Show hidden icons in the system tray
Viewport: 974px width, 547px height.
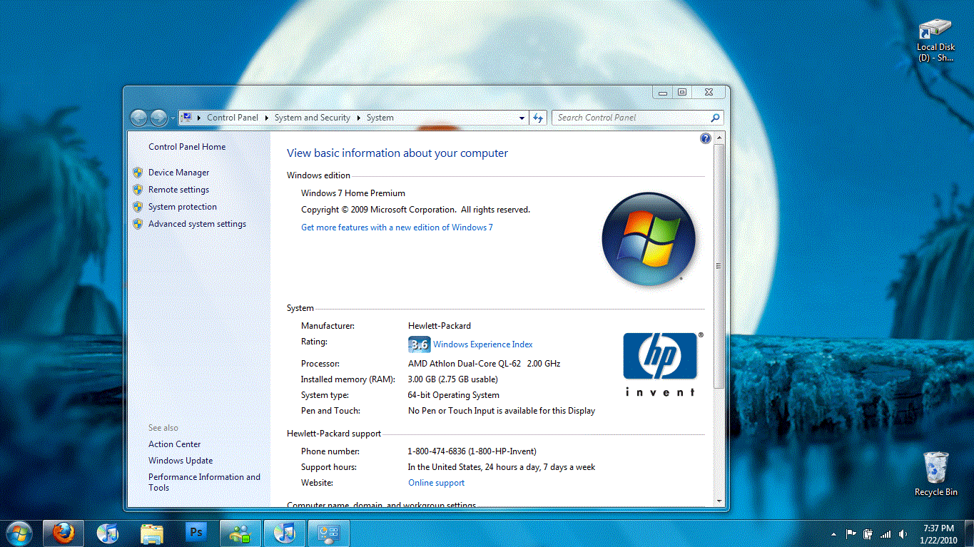coord(833,533)
